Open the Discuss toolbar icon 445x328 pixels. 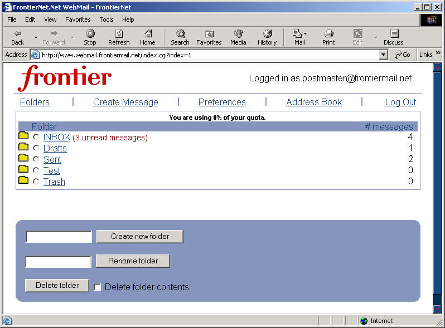394,33
